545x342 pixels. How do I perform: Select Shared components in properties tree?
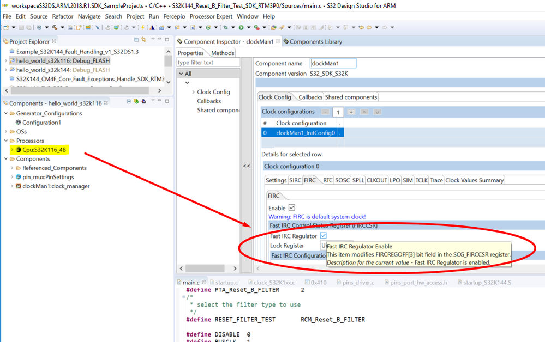(218, 111)
